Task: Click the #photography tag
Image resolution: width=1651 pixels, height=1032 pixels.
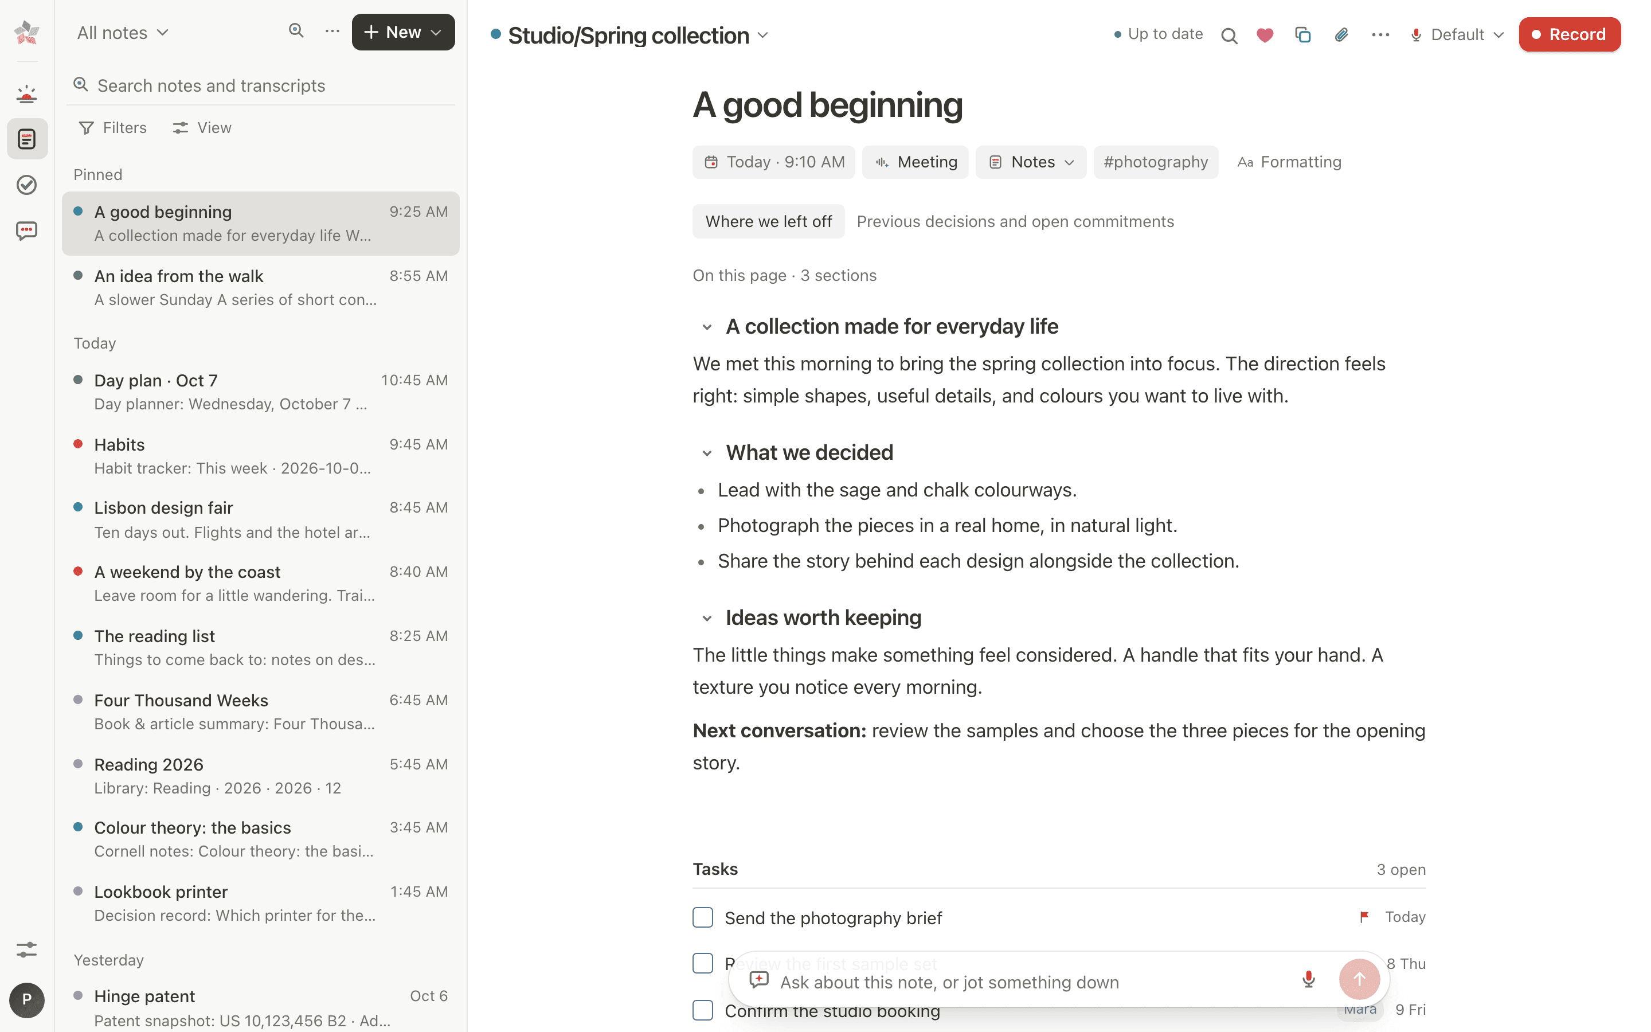Action: [1156, 162]
